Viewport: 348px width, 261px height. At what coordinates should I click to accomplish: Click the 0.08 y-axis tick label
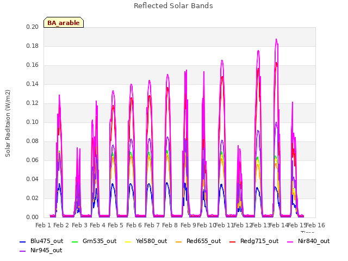tap(33, 141)
